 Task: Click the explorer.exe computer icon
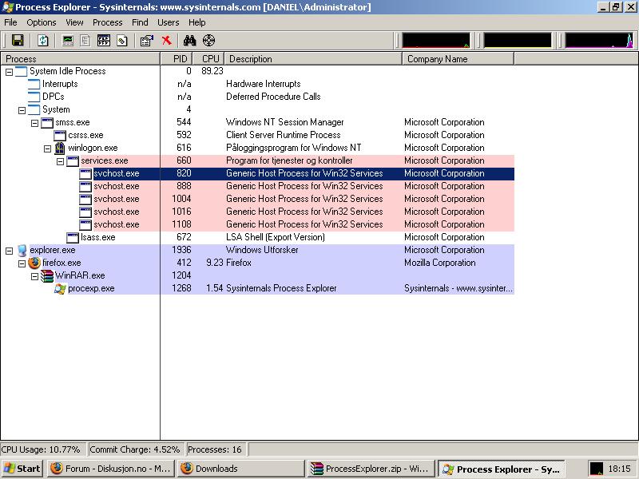click(x=22, y=250)
